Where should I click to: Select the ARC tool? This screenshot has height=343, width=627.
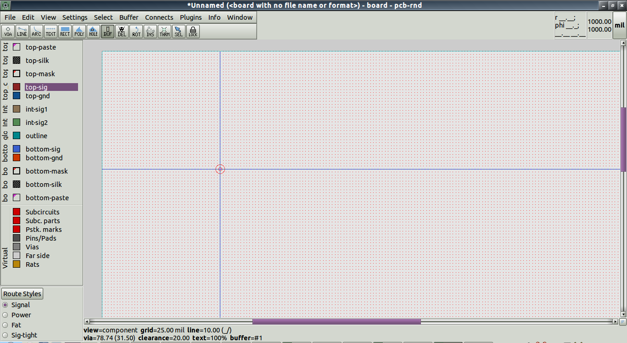(36, 31)
